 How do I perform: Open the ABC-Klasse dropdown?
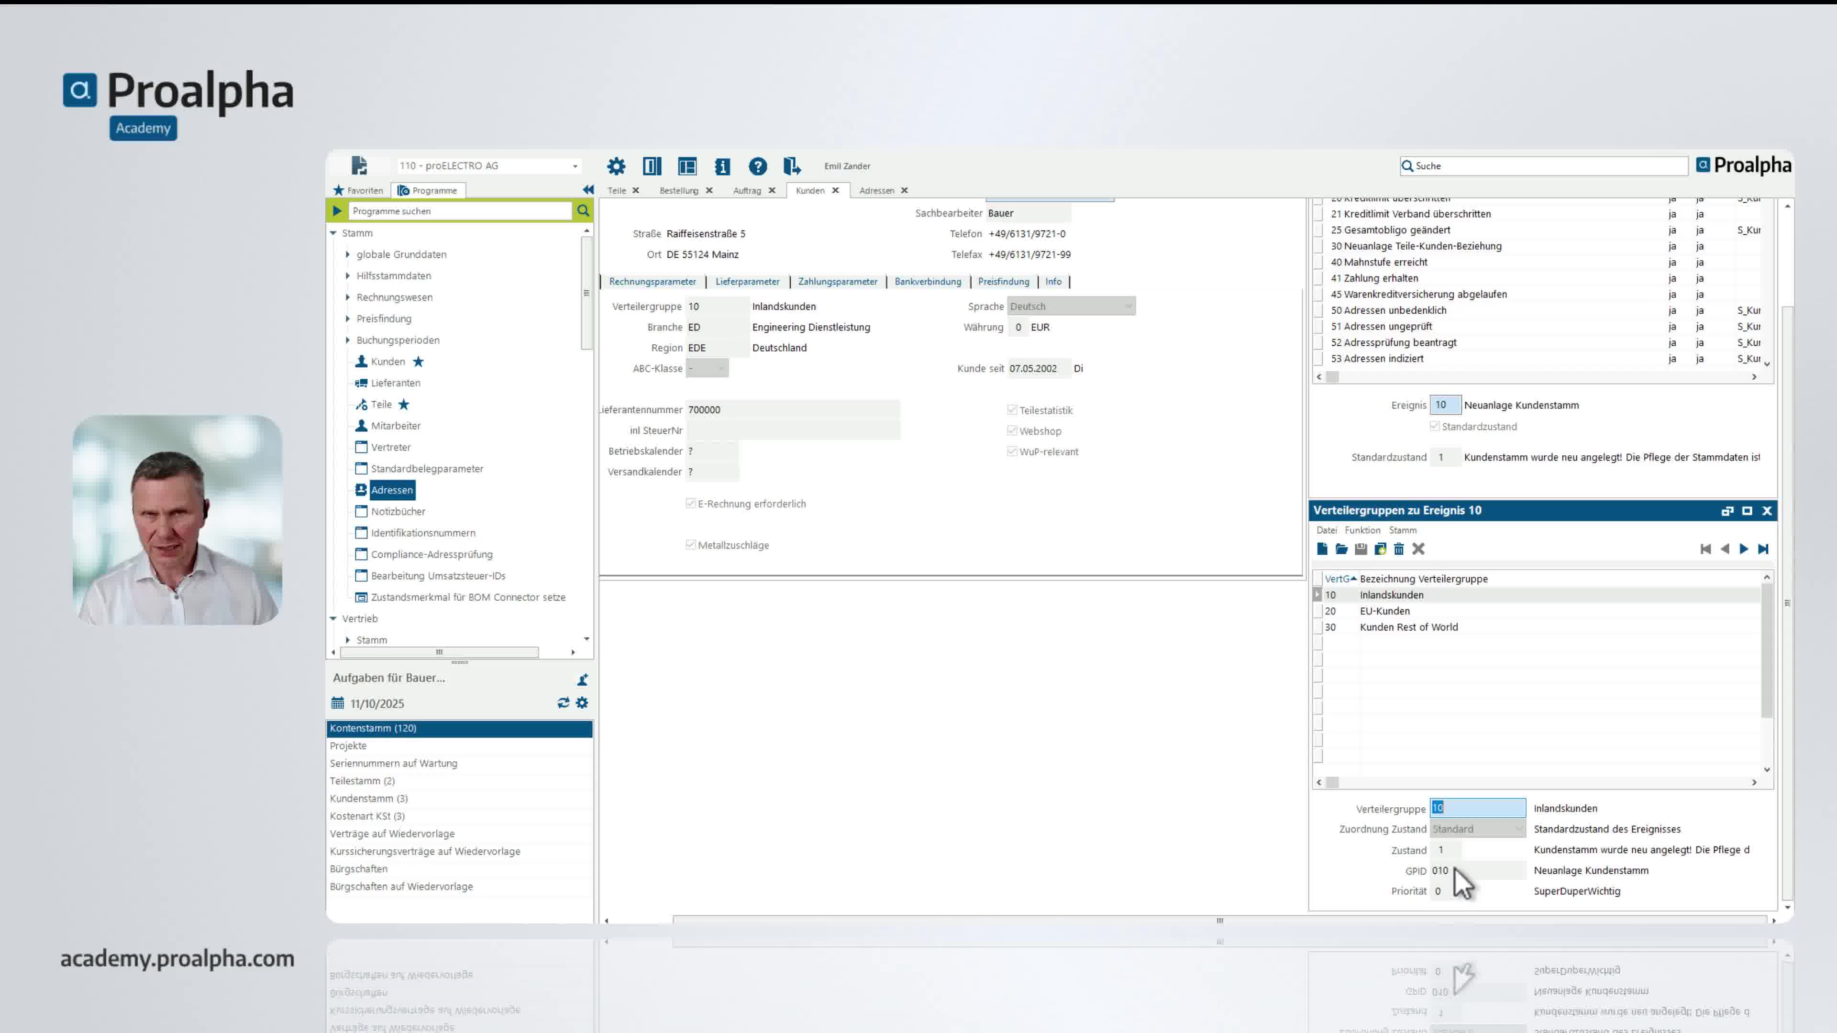pos(722,369)
